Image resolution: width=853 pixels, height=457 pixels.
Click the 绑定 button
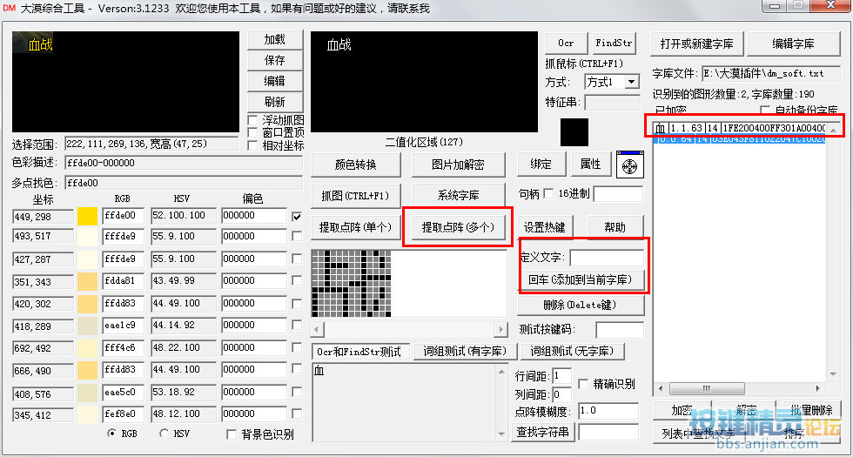(x=541, y=165)
